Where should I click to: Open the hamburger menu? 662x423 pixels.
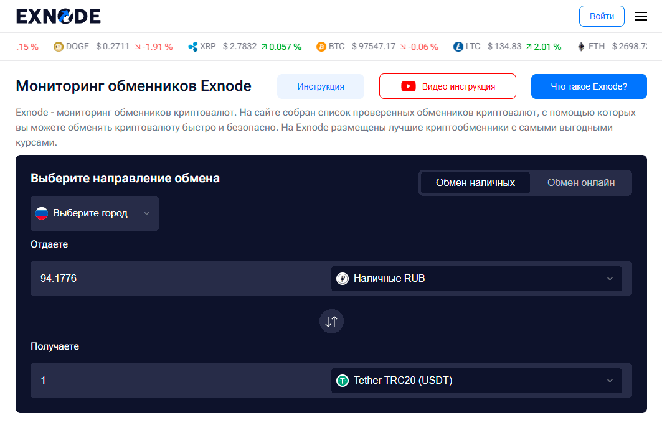[x=640, y=16]
